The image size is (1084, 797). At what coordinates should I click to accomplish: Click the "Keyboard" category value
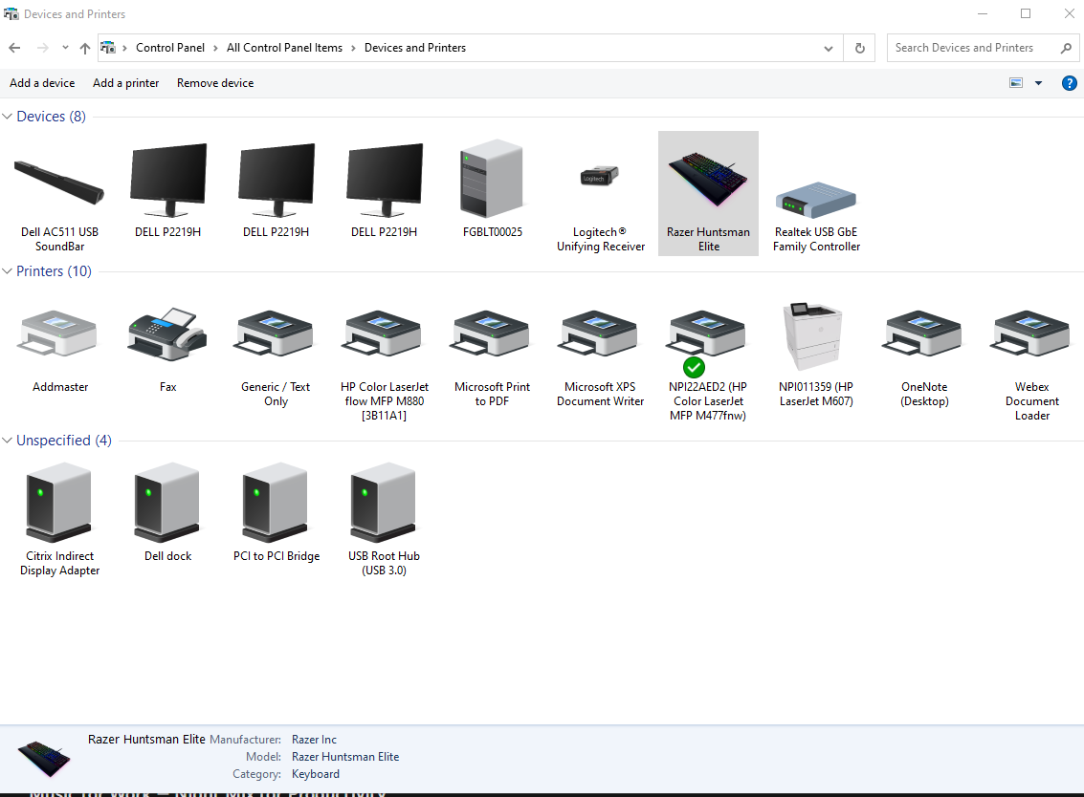tap(315, 774)
